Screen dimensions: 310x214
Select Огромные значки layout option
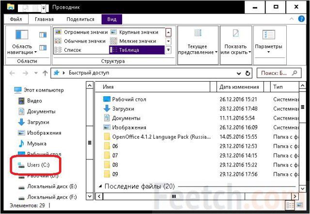point(81,32)
